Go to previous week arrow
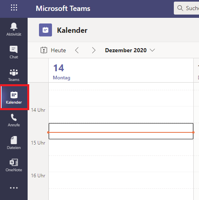The height and width of the screenshot is (200, 199). [77, 50]
